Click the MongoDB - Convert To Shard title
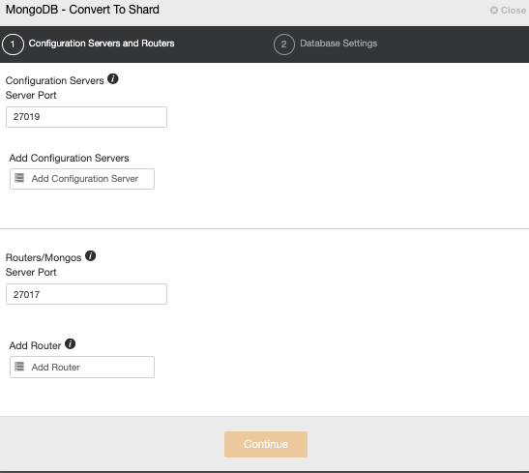Image resolution: width=529 pixels, height=473 pixels. pyautogui.click(x=82, y=10)
